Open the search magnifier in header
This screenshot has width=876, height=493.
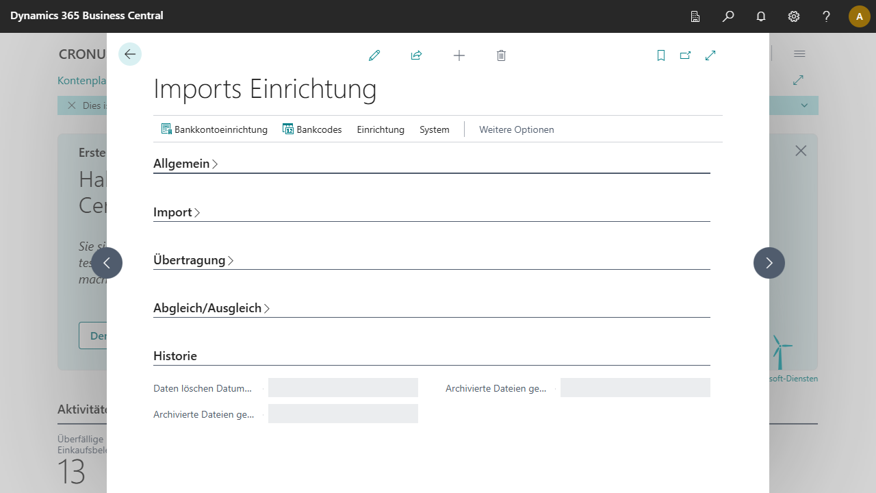click(728, 16)
